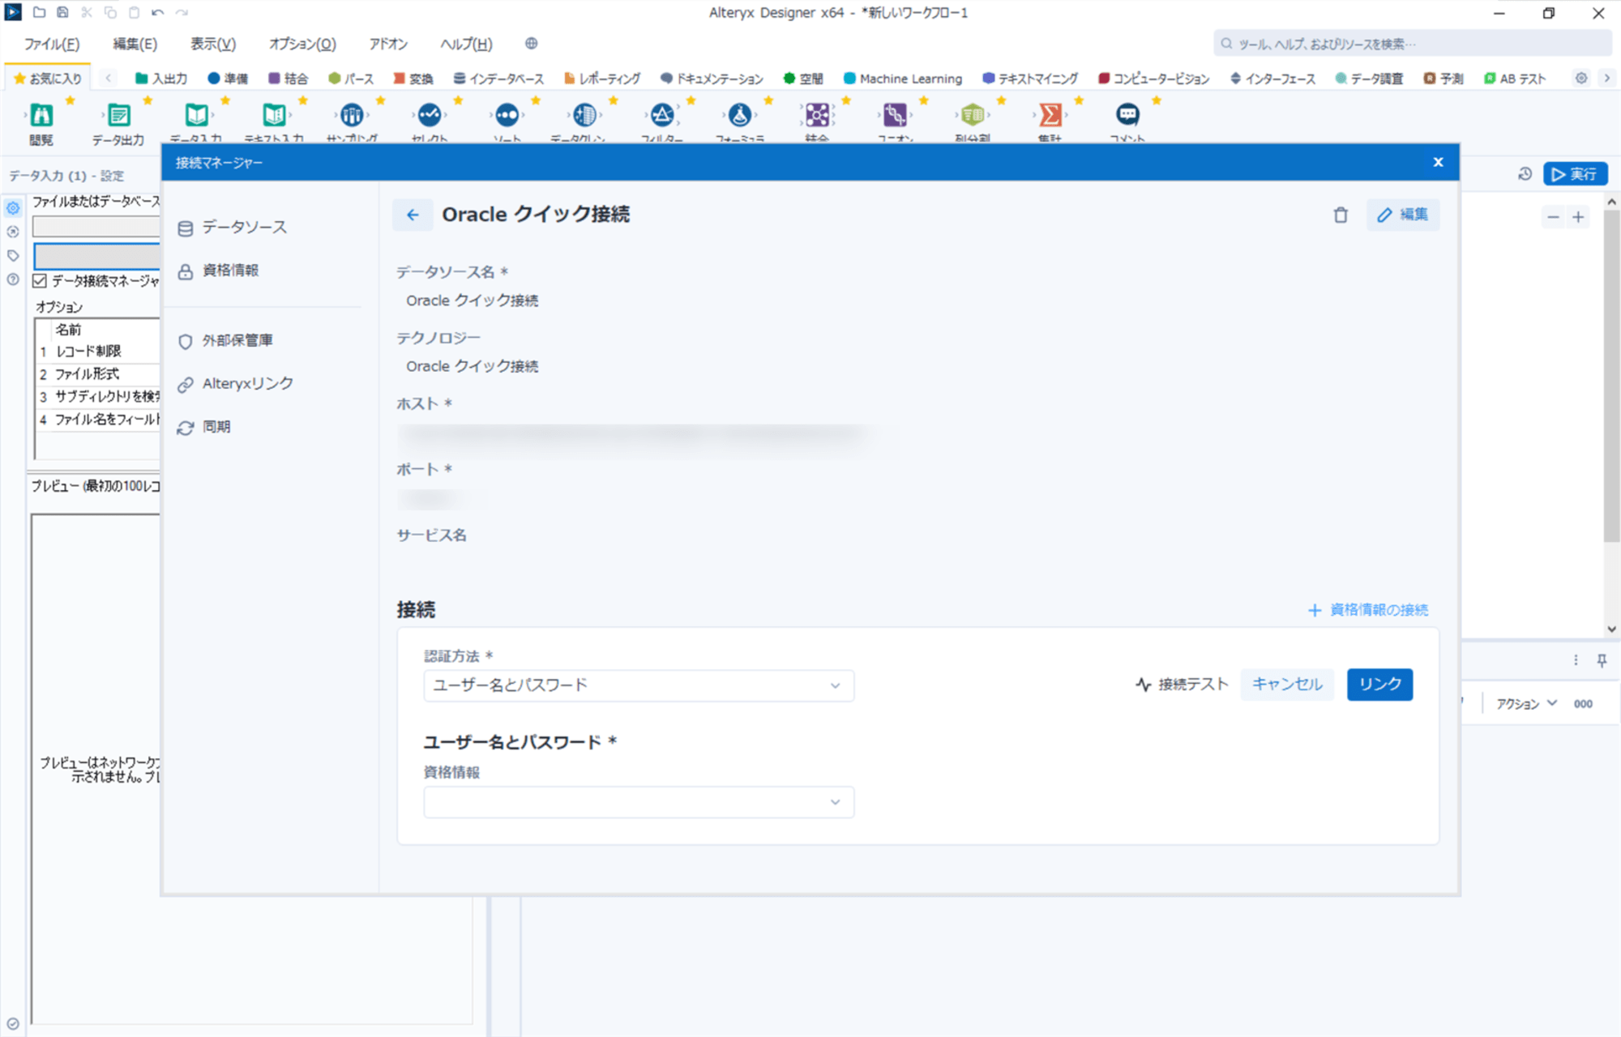The width and height of the screenshot is (1621, 1037).
Task: Go back with the arrow button
Action: pyautogui.click(x=413, y=215)
